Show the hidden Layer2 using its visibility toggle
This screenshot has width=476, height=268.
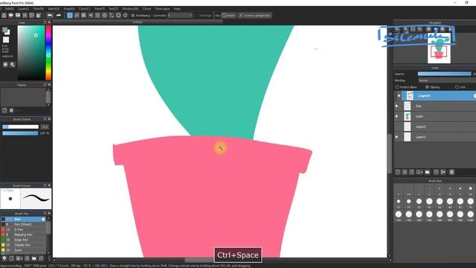pos(396,127)
